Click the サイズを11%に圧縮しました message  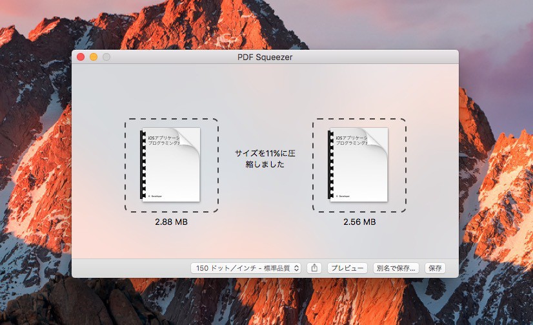(265, 158)
